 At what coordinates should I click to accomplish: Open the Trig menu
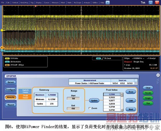click(x=32, y=2)
